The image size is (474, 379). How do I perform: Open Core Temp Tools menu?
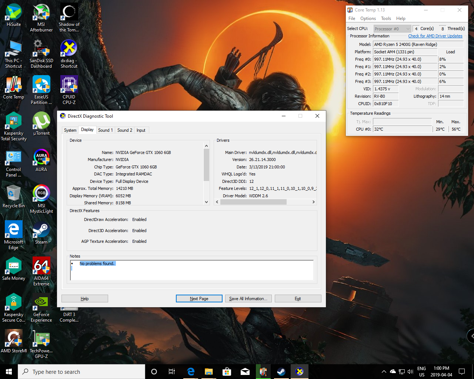(x=386, y=19)
